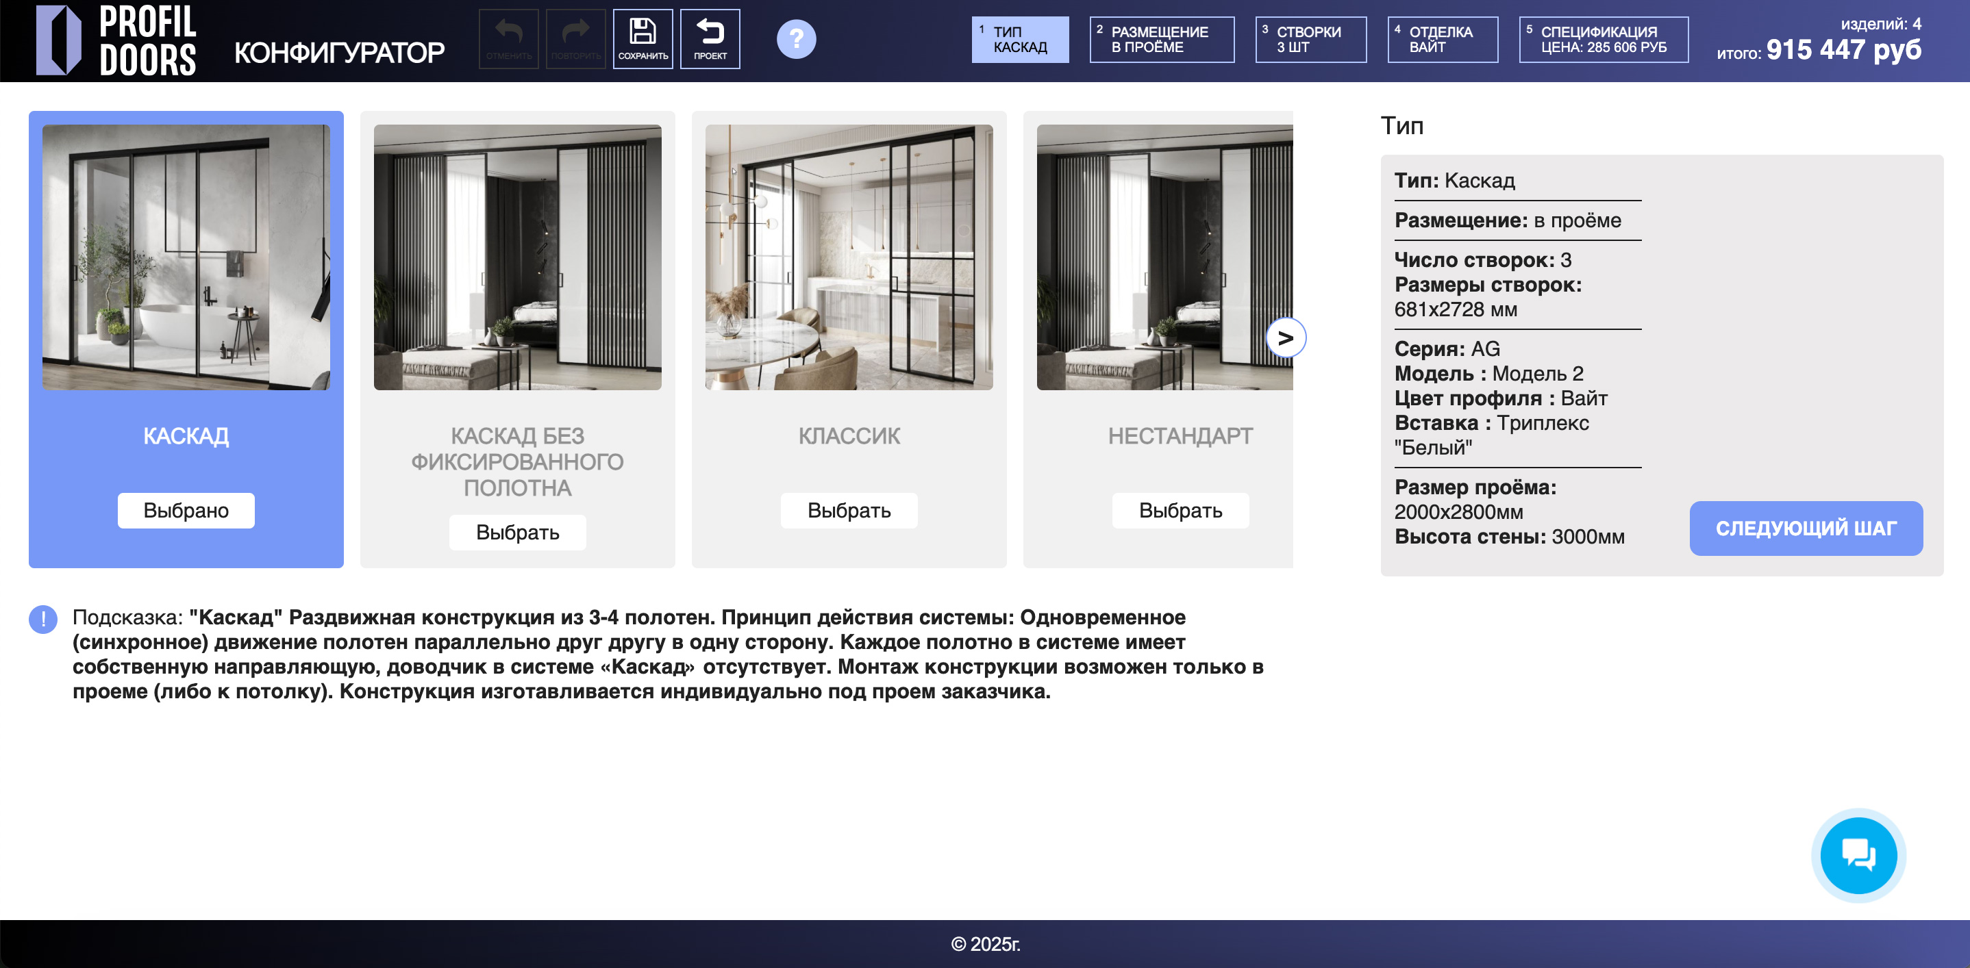The height and width of the screenshot is (968, 1970).
Task: Click the '© 2025г.' footer text
Action: [x=985, y=944]
